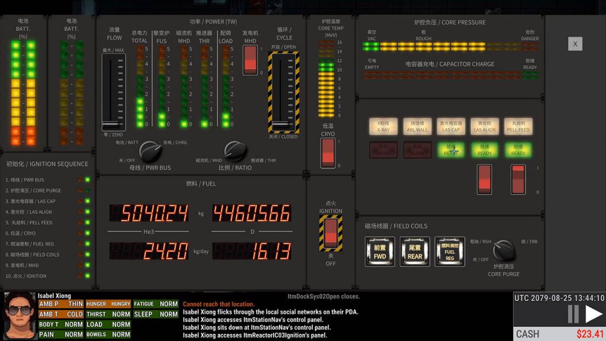Pause the game with the pause icon

[x=573, y=314]
